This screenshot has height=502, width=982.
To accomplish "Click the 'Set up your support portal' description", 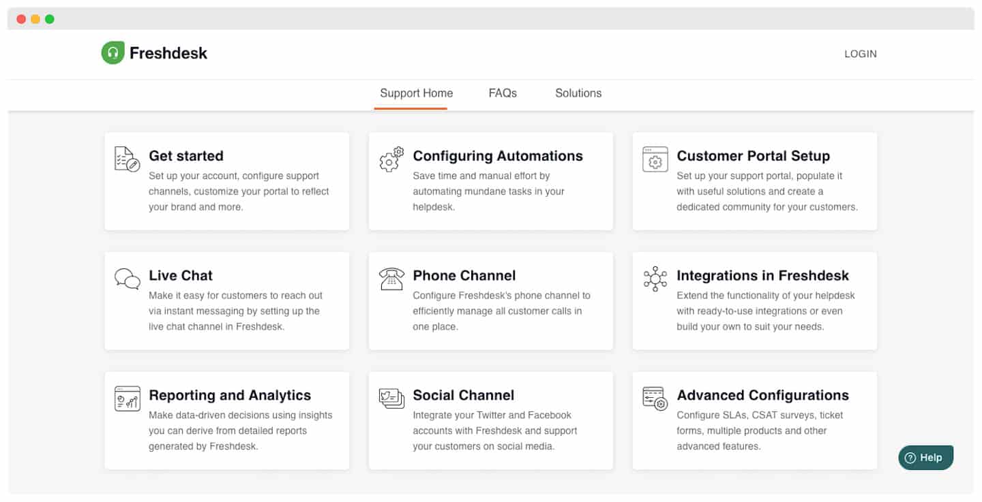I will [767, 191].
